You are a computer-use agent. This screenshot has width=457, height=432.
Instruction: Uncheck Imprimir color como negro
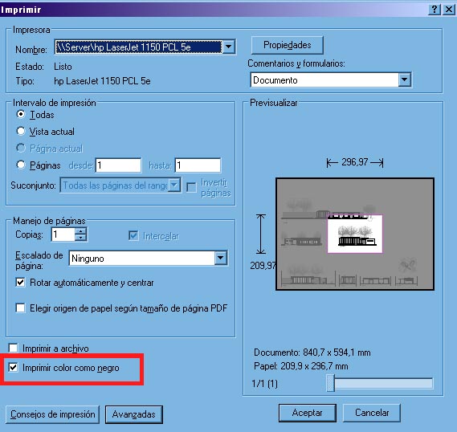(13, 367)
